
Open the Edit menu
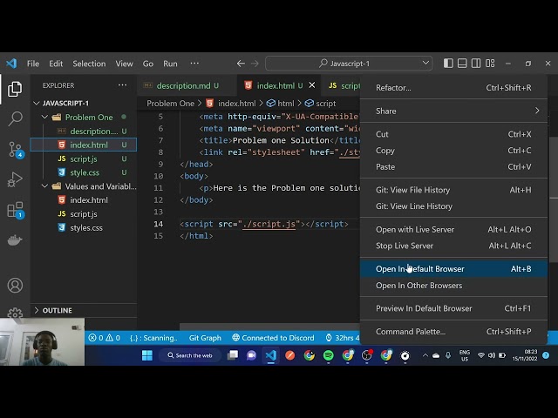pos(56,64)
